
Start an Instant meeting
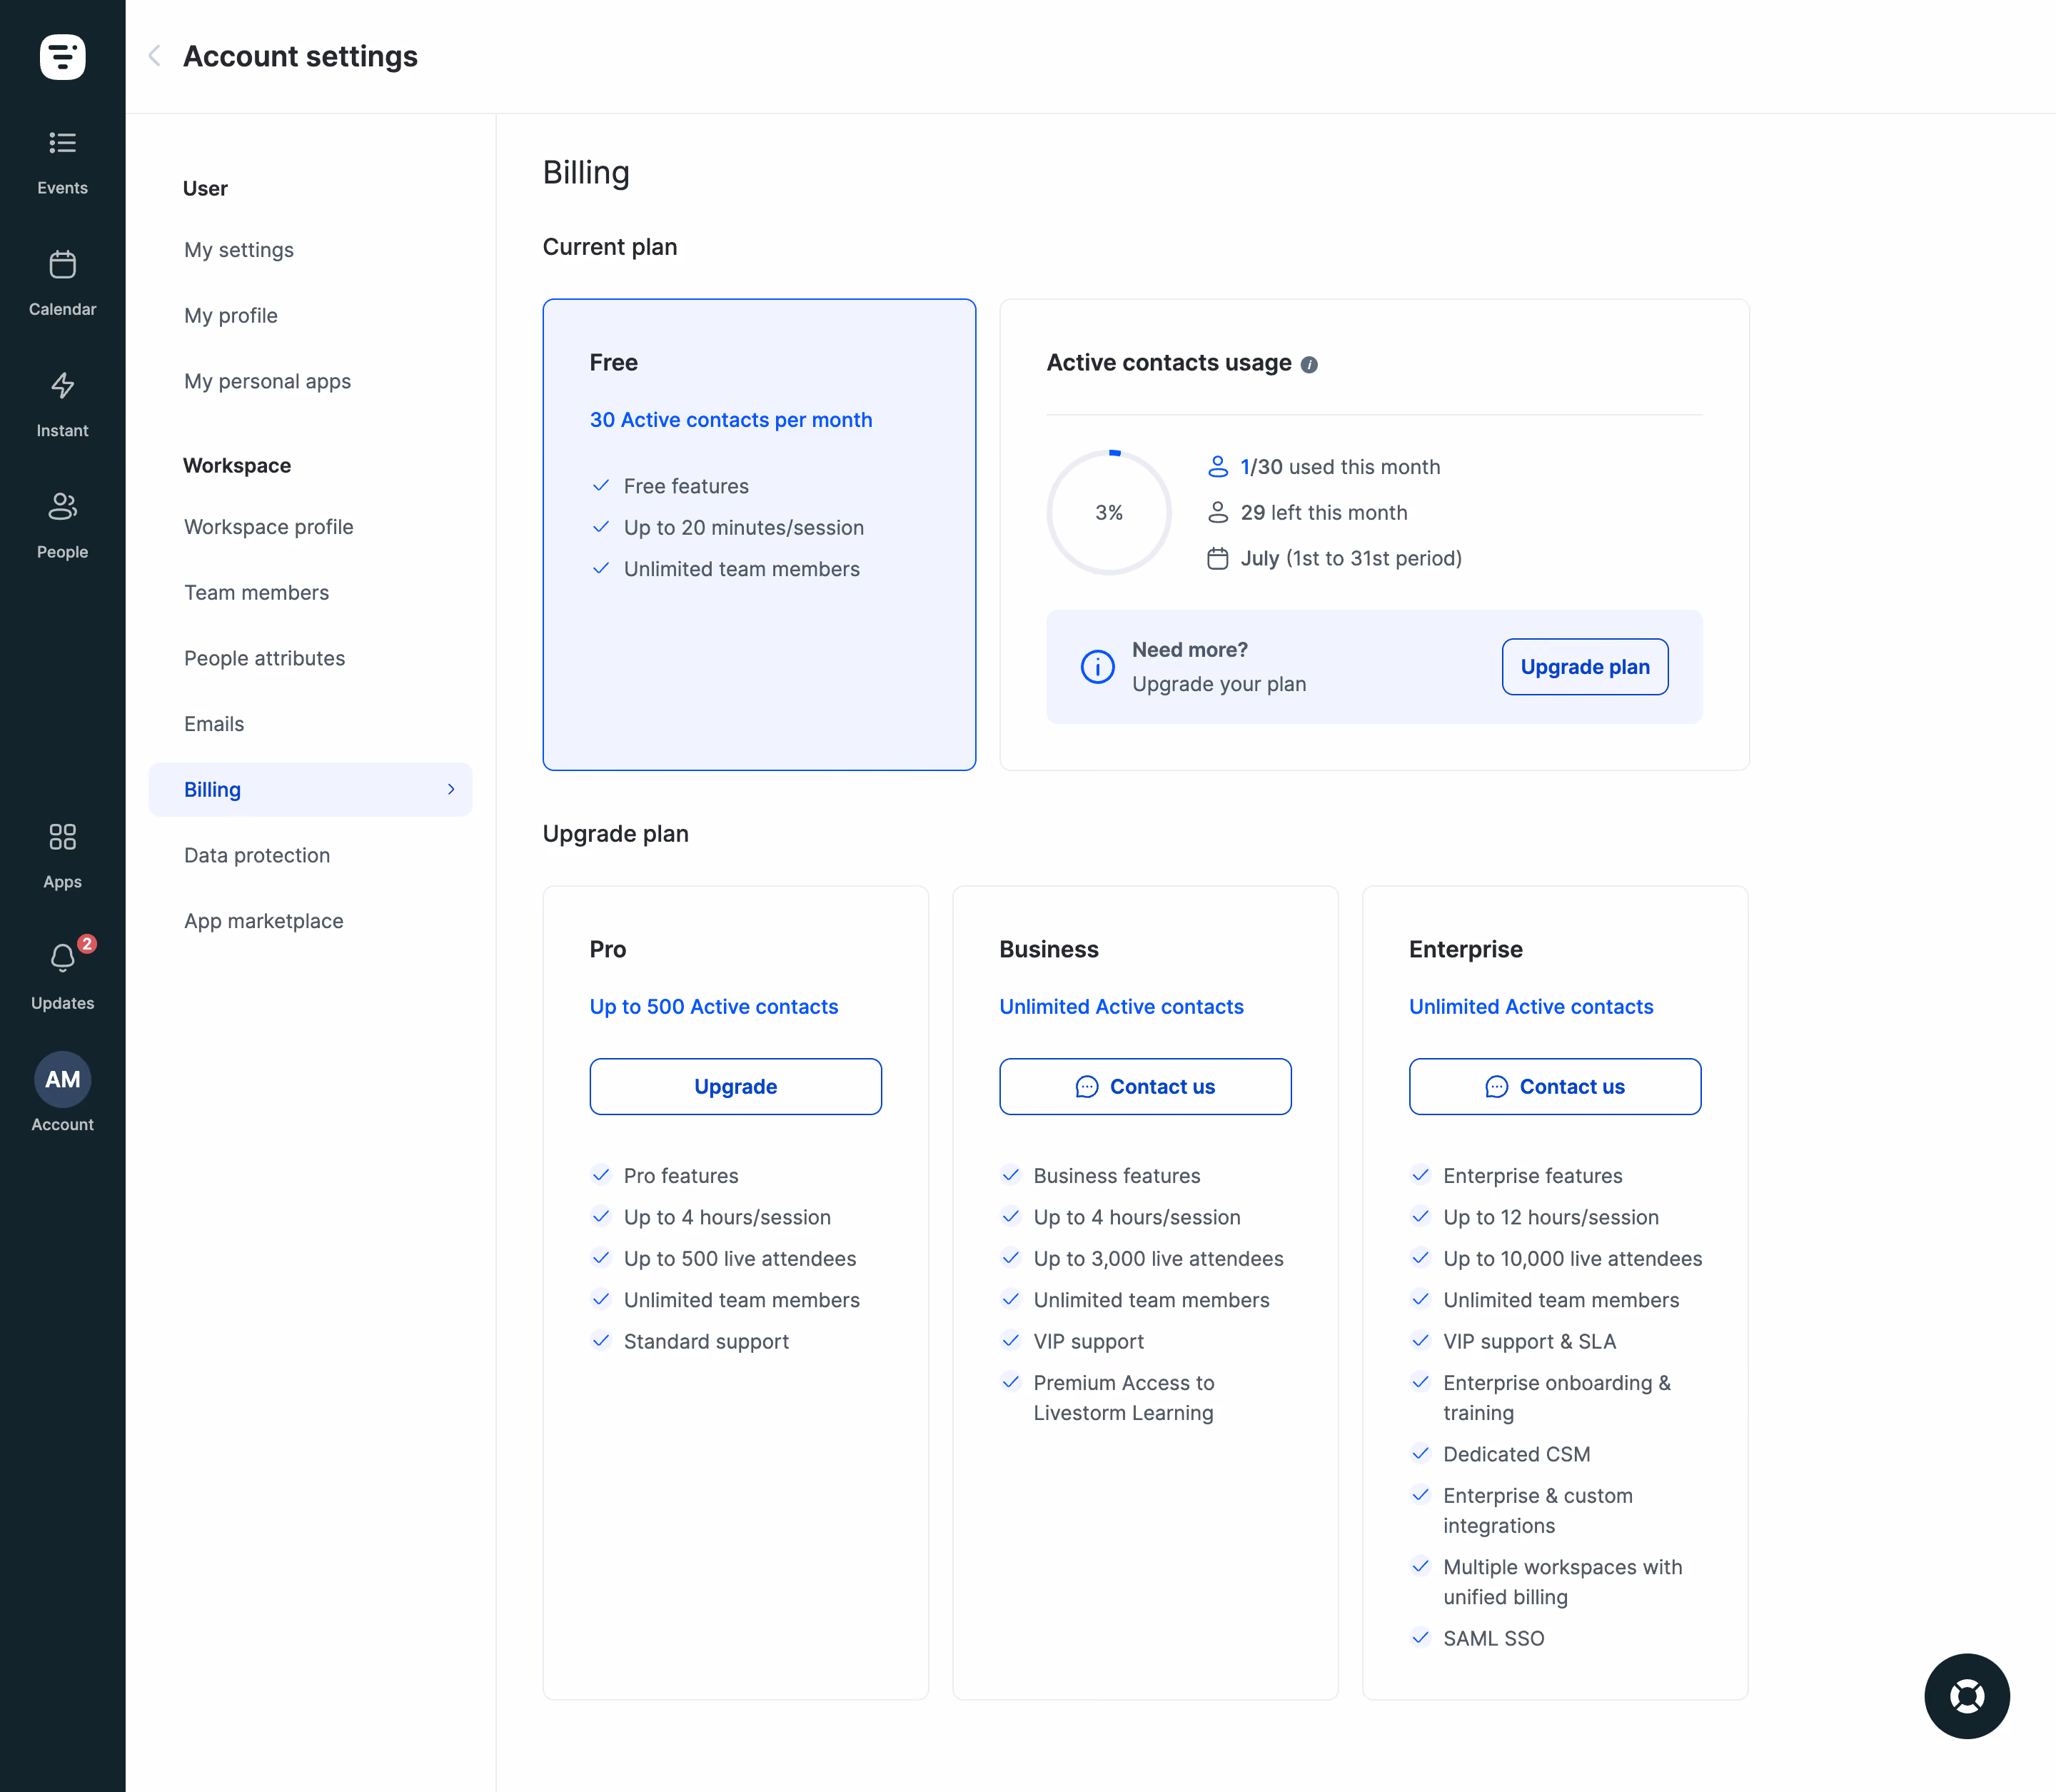click(x=62, y=405)
